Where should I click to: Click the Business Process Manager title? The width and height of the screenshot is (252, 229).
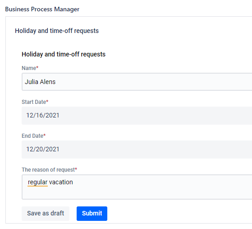tap(42, 9)
